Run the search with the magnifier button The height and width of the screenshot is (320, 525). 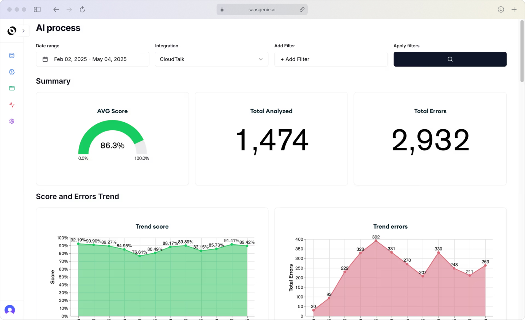(x=450, y=59)
